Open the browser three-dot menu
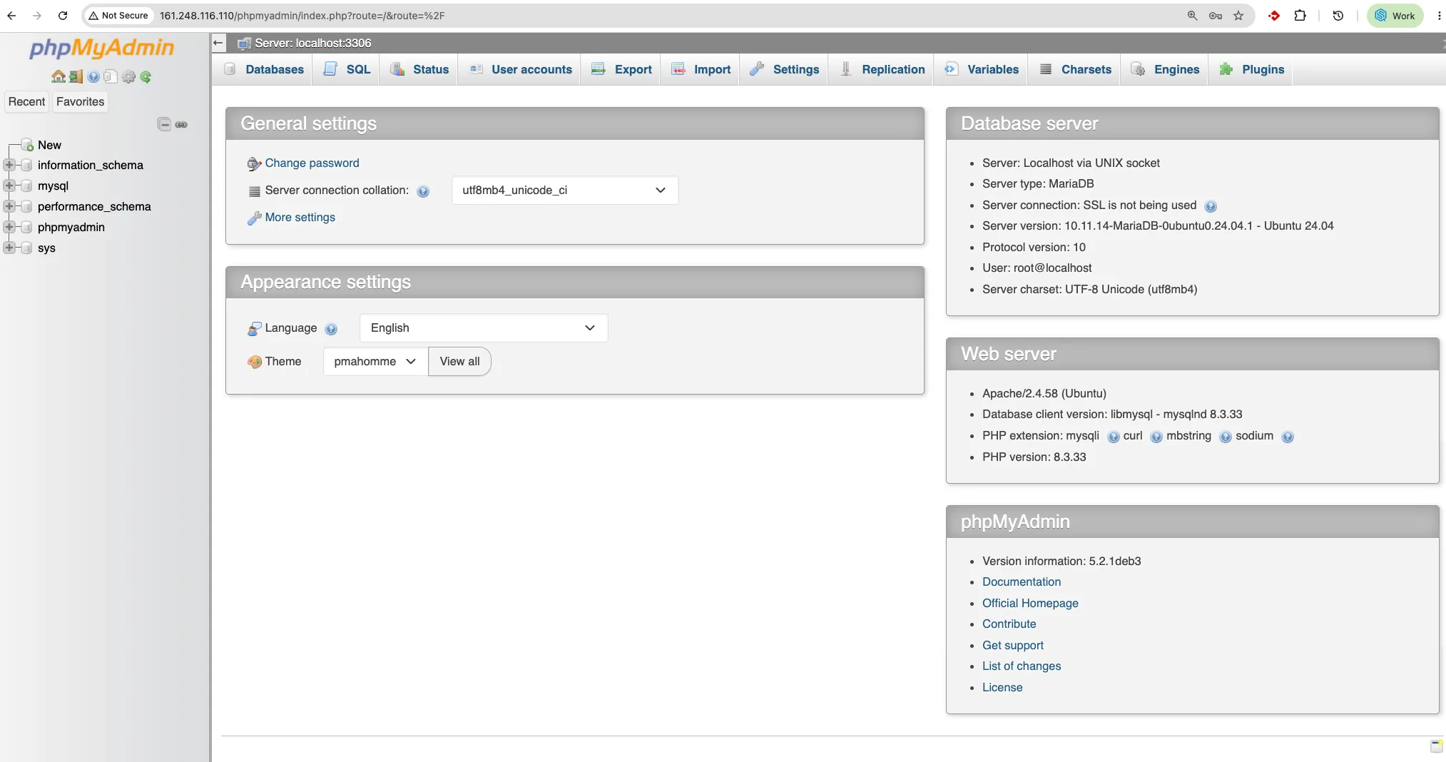Screen dimensions: 1446x762 click(x=1439, y=15)
